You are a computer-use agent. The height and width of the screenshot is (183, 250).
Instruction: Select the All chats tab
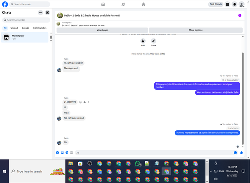click(5, 28)
